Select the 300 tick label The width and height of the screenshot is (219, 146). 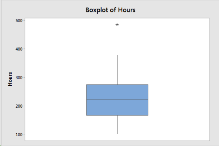click(19, 78)
